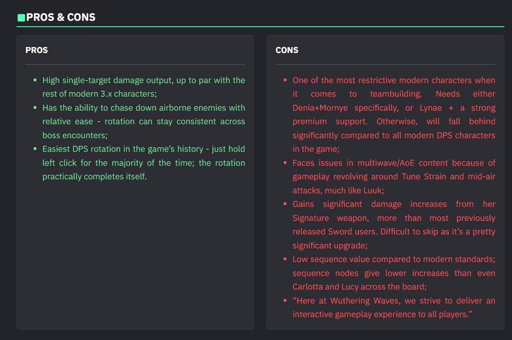Click the PROS card heading
The height and width of the screenshot is (340, 512).
click(x=37, y=50)
